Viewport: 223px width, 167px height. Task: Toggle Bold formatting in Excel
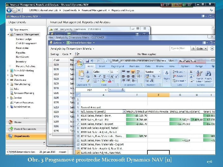[95, 76]
